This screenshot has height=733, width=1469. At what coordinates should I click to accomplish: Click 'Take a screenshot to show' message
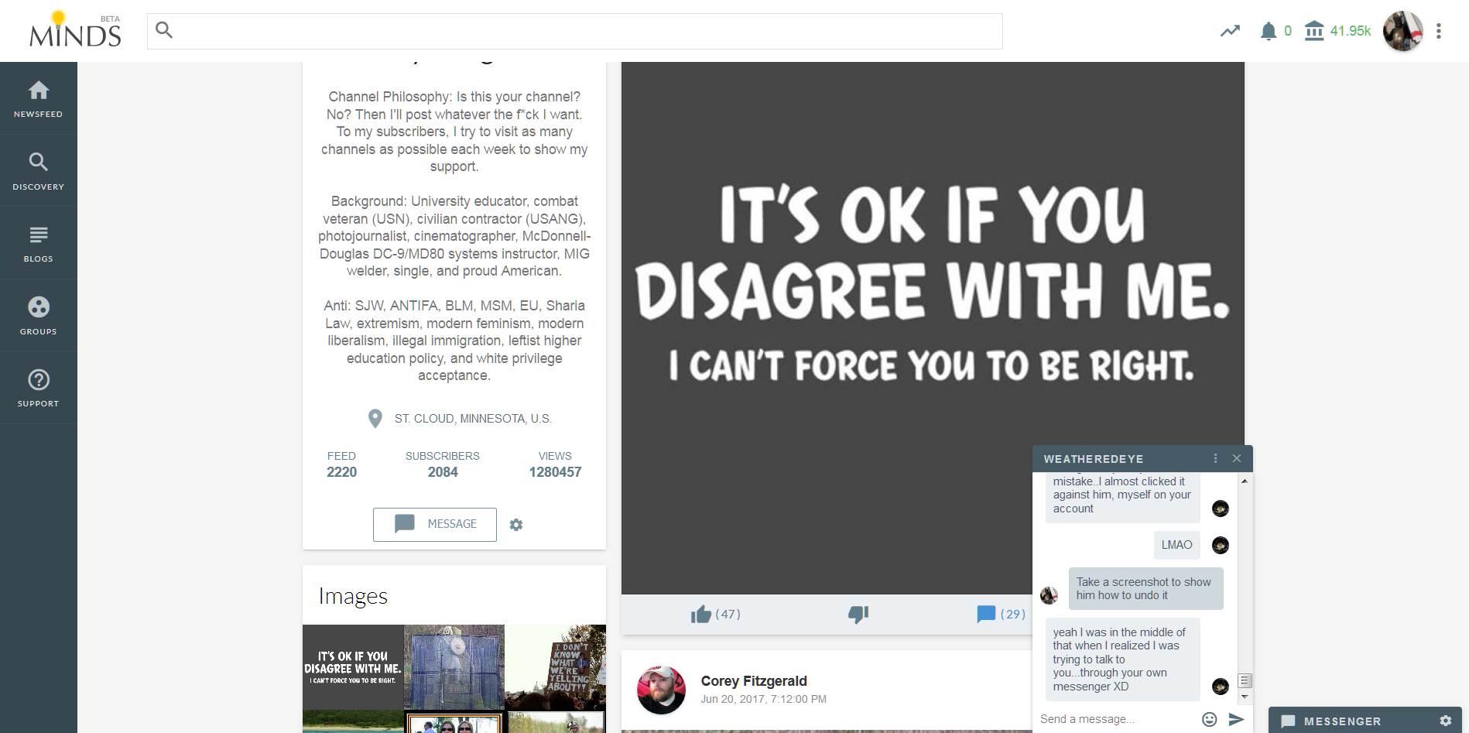1145,588
